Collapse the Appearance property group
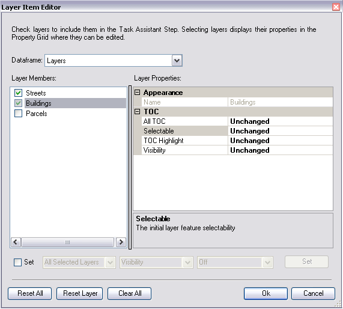Screen dimensions: 343x309 137,93
